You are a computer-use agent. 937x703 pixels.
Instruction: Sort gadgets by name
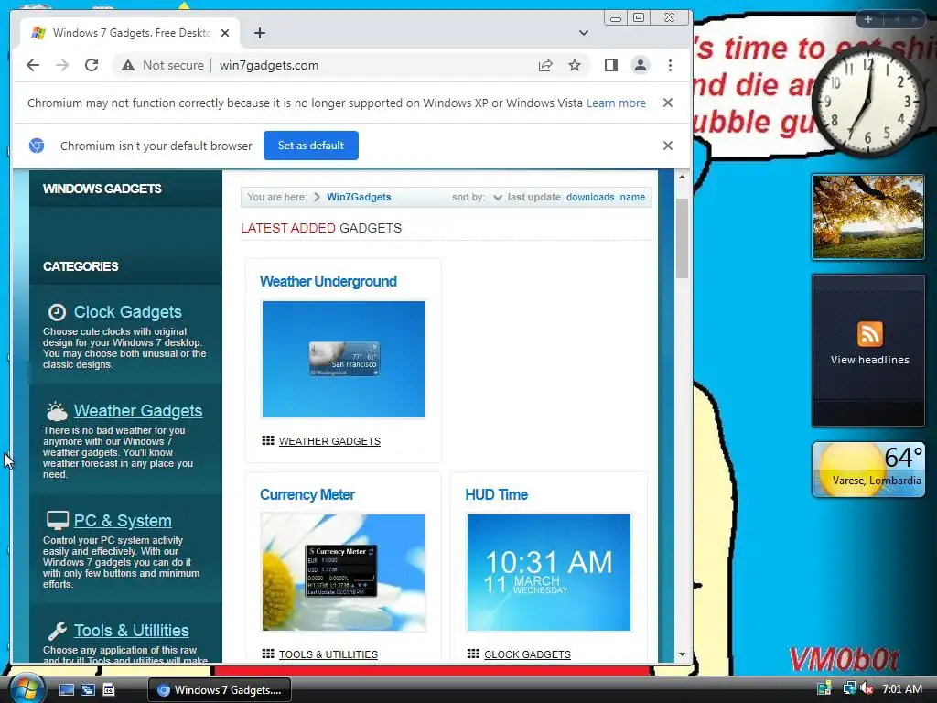[632, 198]
